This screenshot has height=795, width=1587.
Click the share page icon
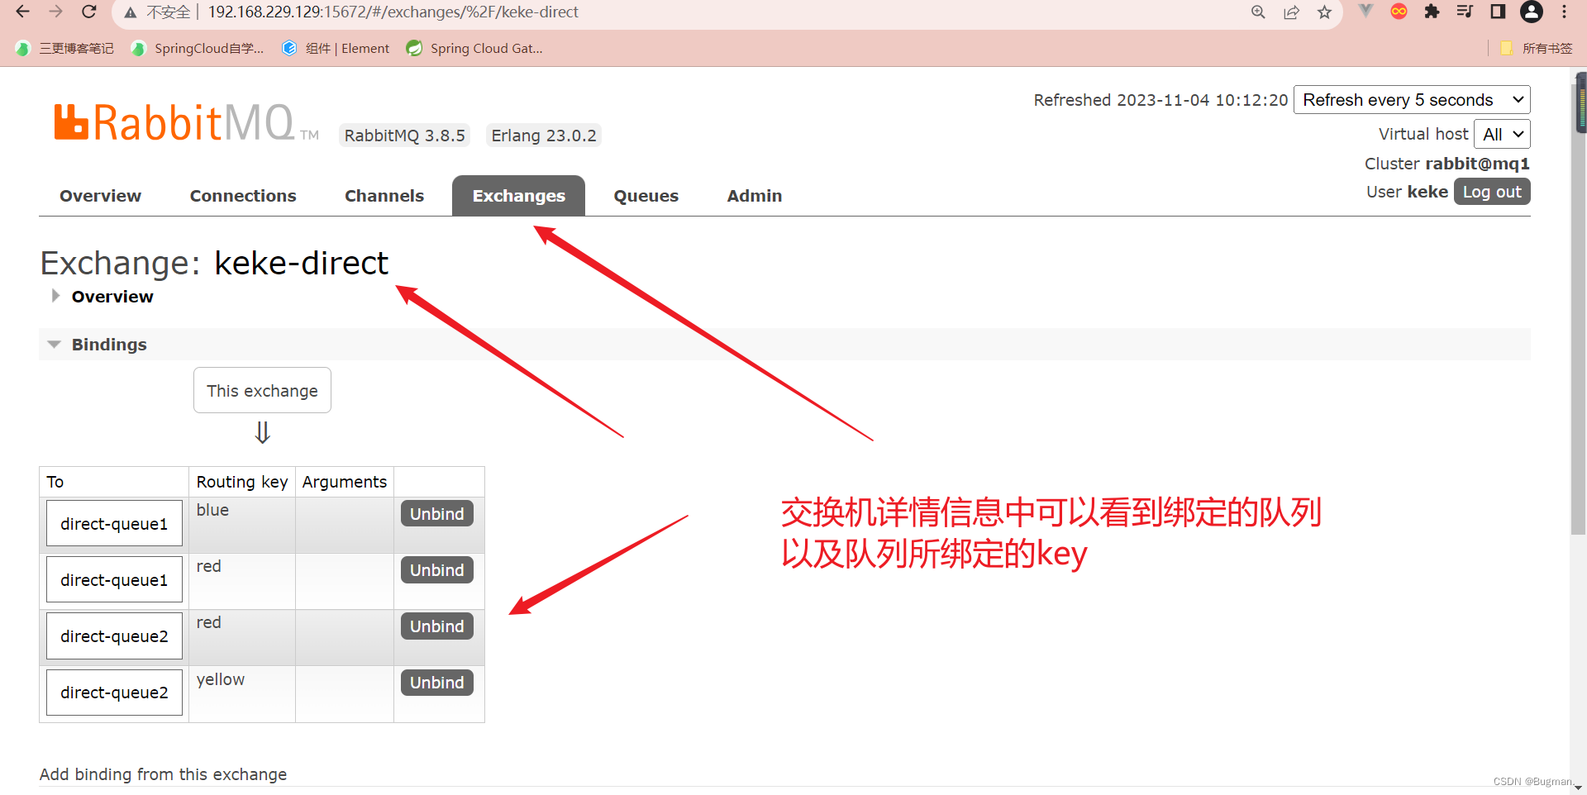(1291, 12)
